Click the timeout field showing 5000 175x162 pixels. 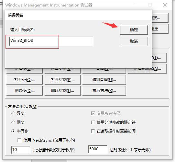click(x=98, y=149)
